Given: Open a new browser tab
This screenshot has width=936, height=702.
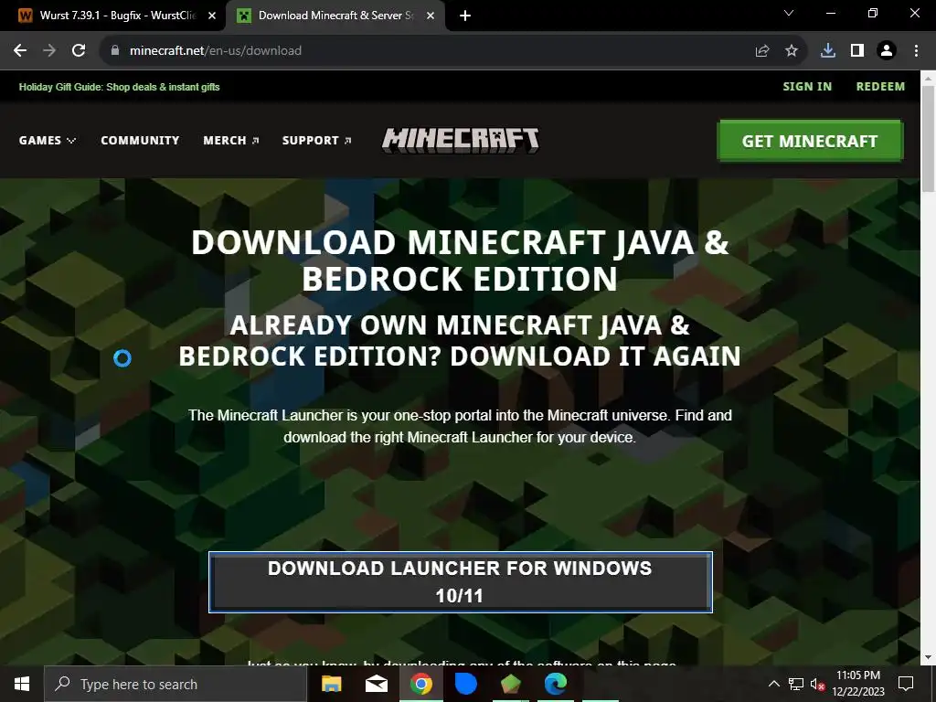Looking at the screenshot, I should coord(465,16).
